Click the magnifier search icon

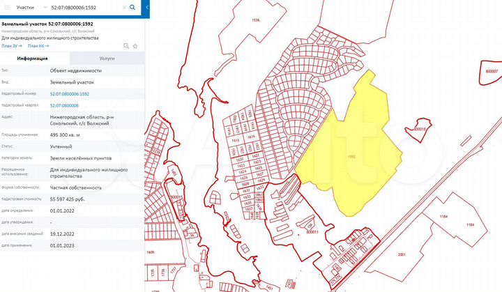pos(132,8)
